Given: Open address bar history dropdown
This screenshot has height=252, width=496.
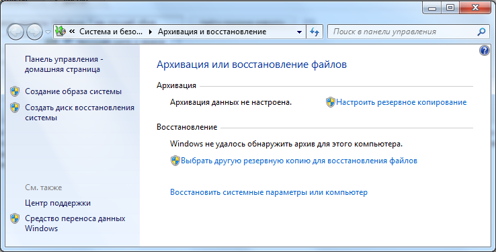Looking at the screenshot, I should [x=299, y=32].
